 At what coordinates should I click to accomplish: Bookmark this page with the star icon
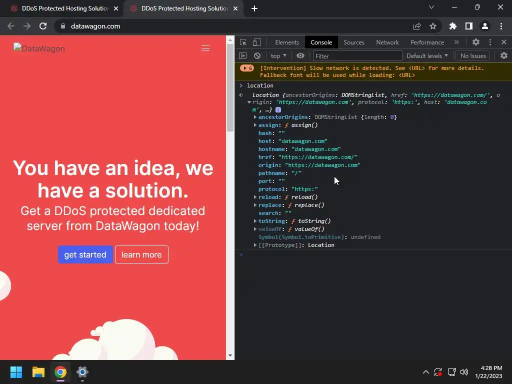433,26
